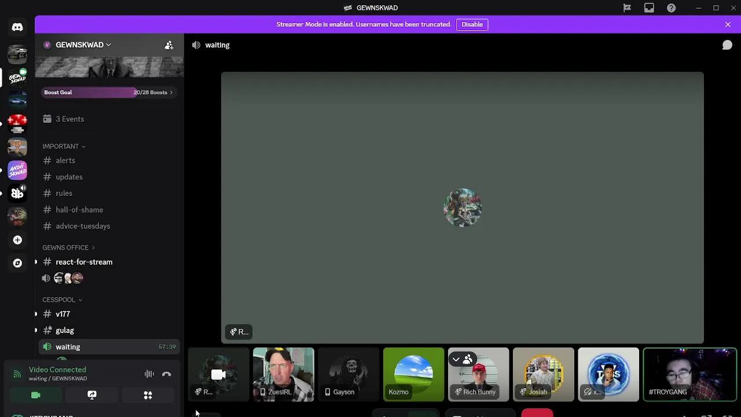Click the speaker icon beside the waiting title

pos(196,45)
